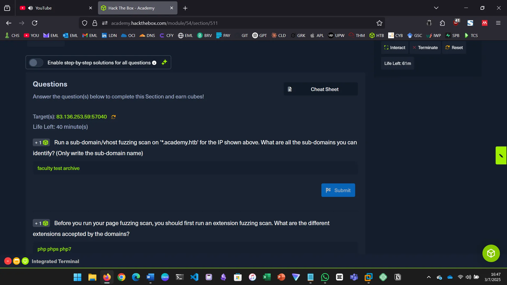
Task: Open the green HTB cube chat button
Action: tap(491, 253)
